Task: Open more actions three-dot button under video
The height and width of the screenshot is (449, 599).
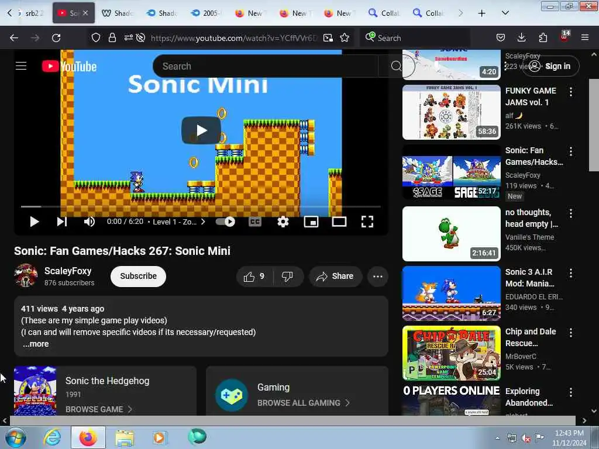Action: [x=377, y=277]
